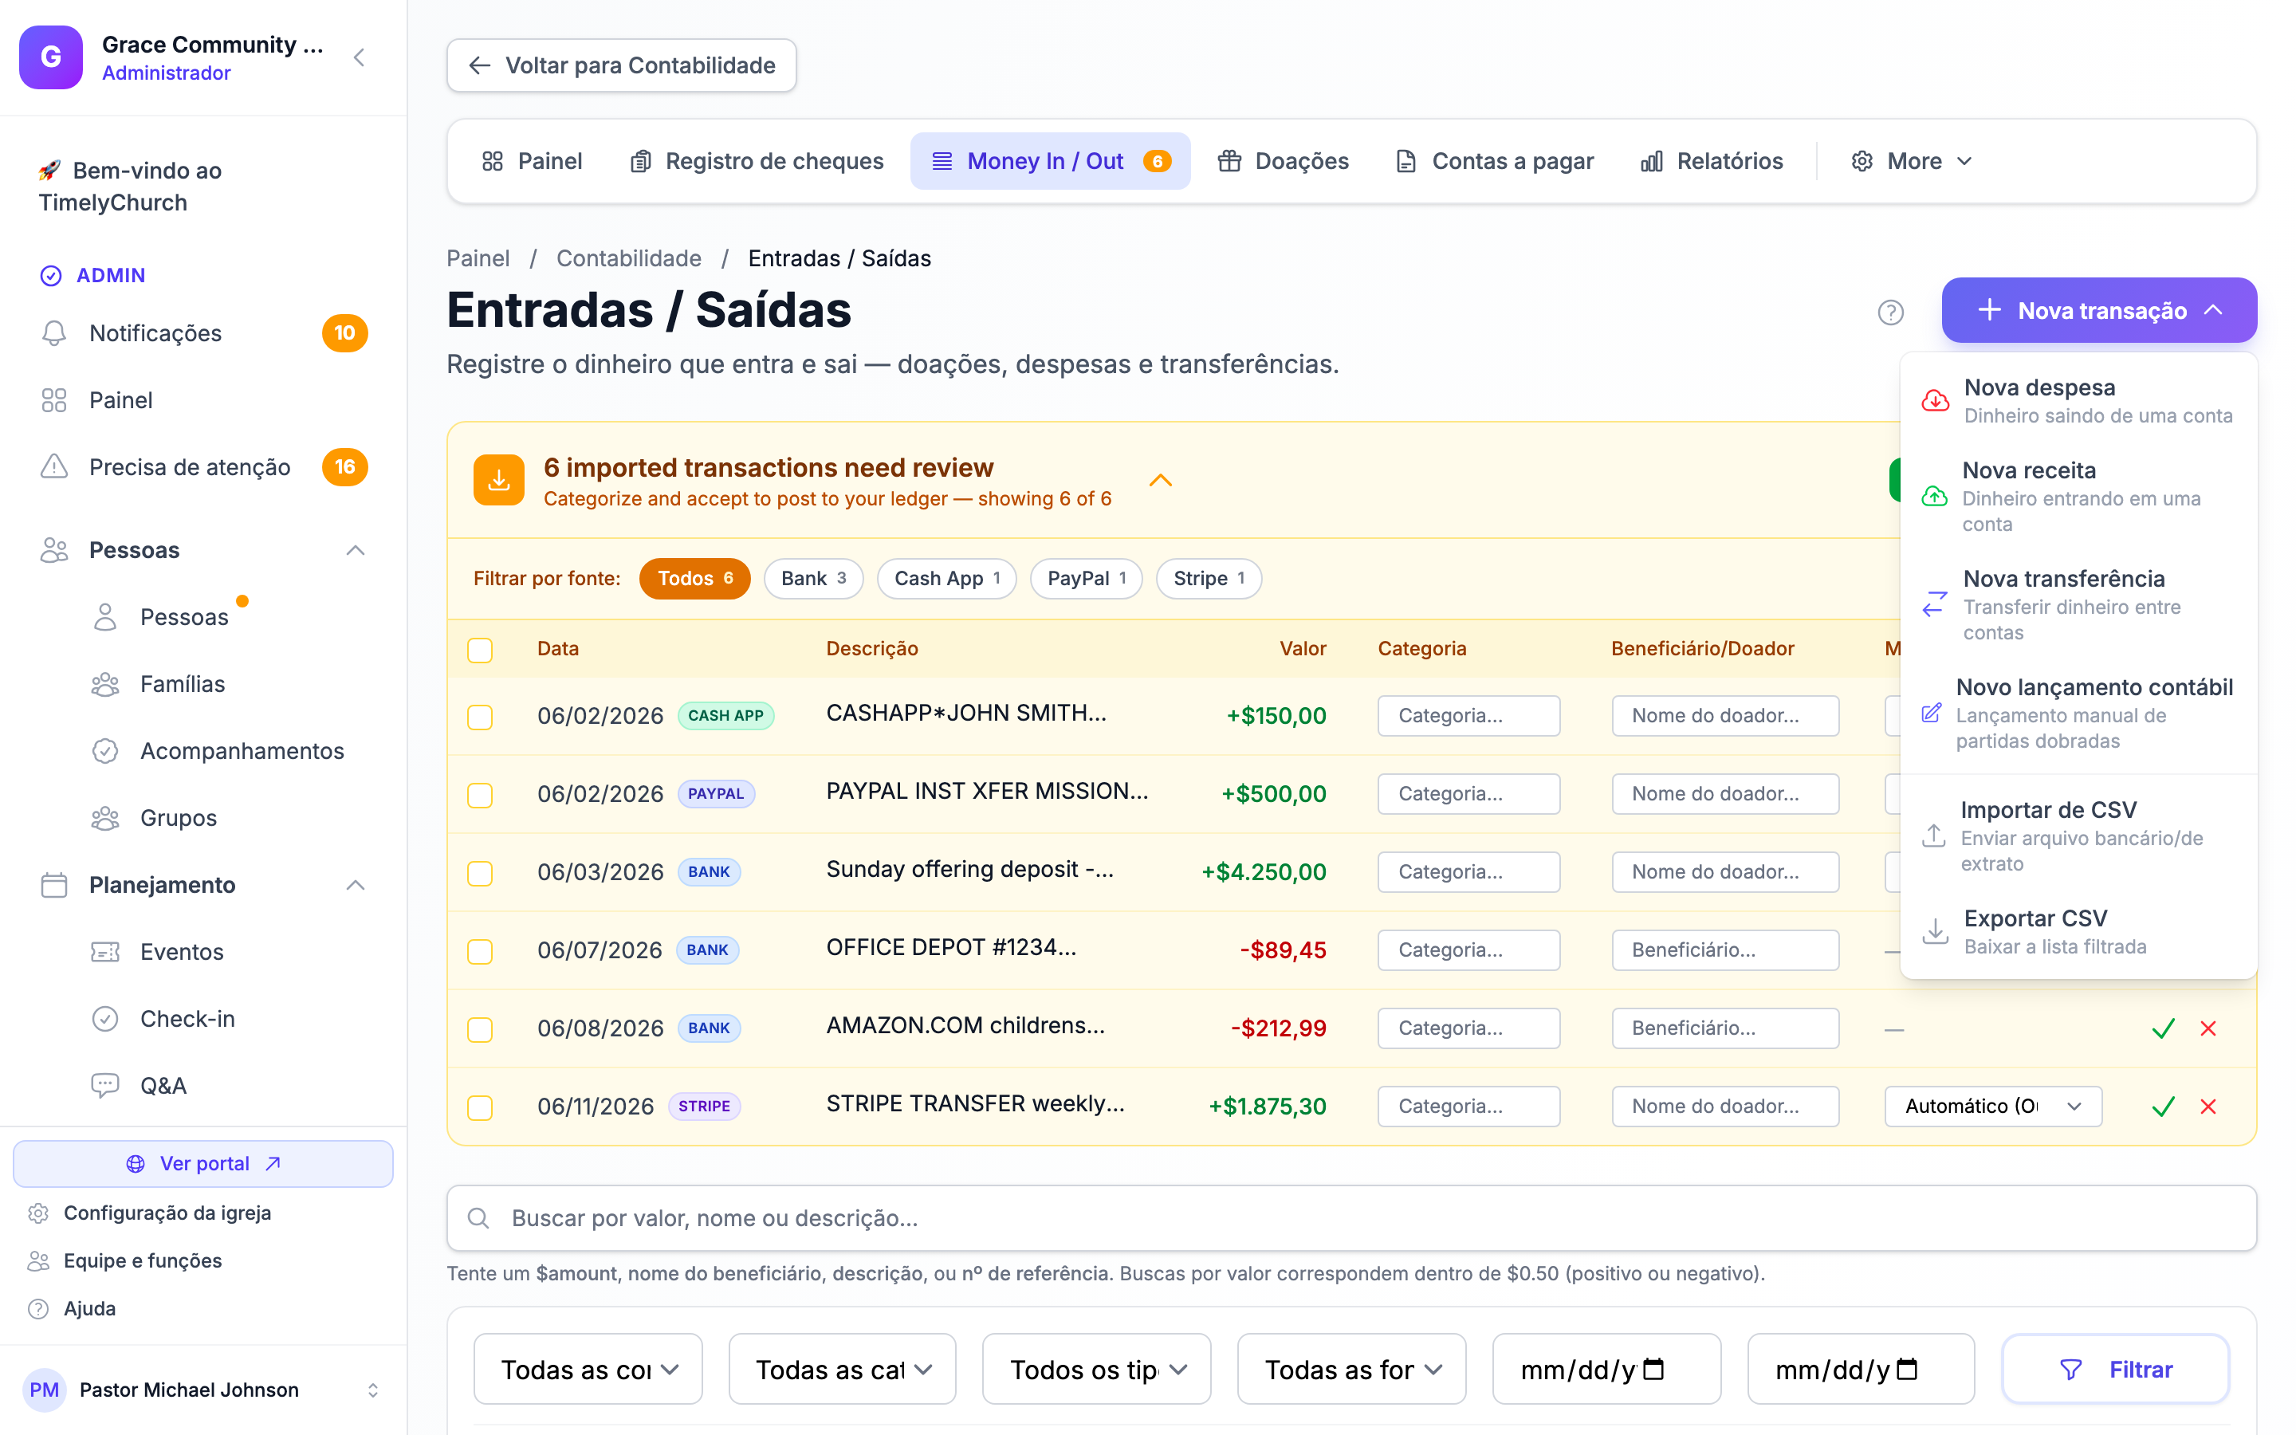This screenshot has width=2296, height=1435.
Task: Toggle the select-all checkbox in table header
Action: (480, 650)
